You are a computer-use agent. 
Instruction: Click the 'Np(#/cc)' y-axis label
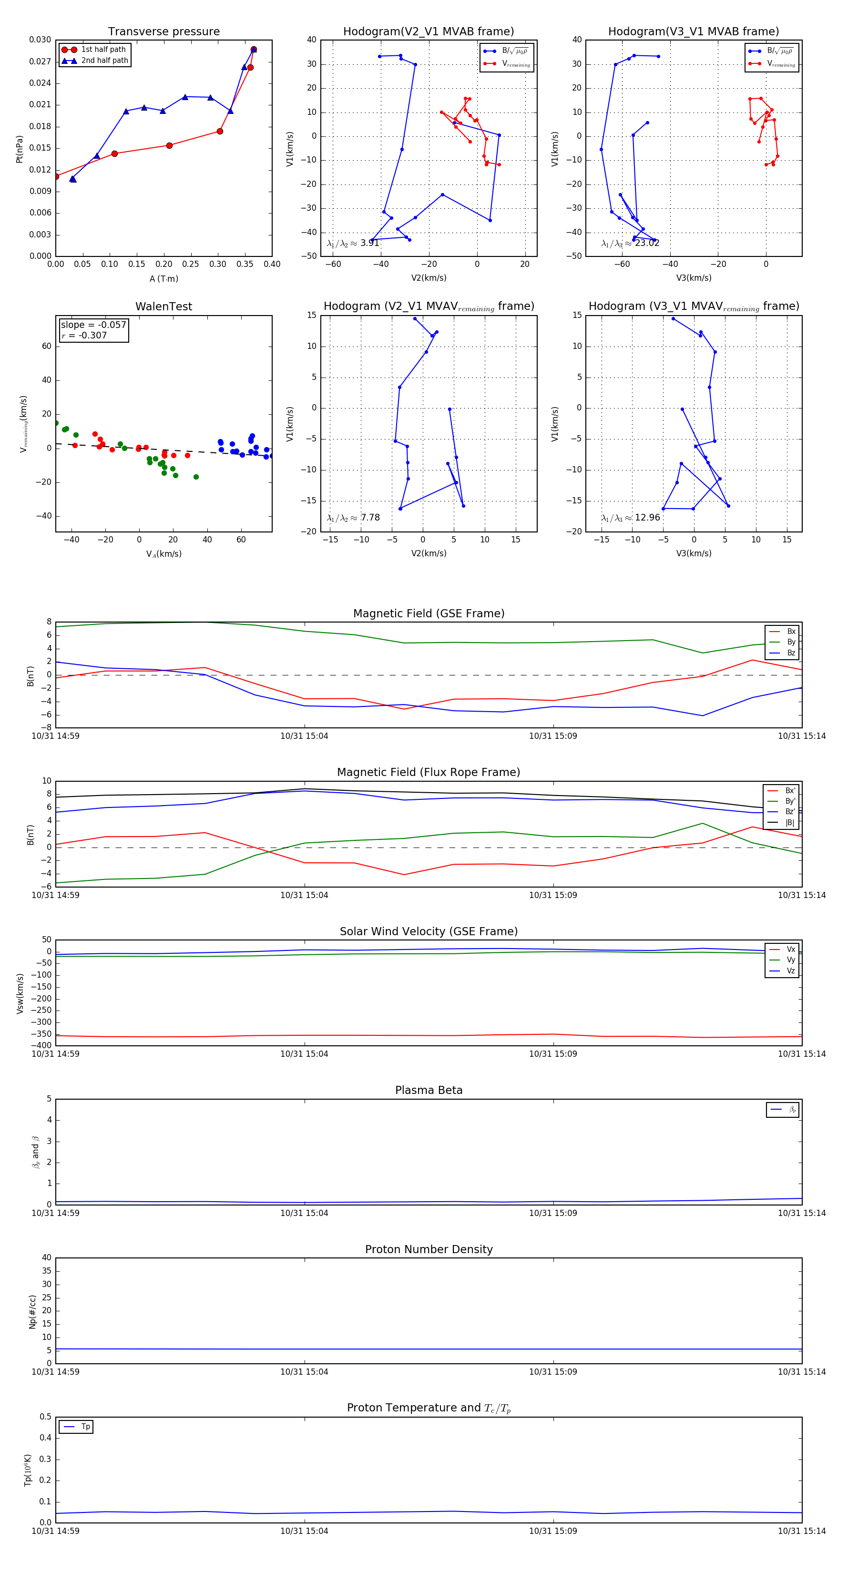point(32,1312)
